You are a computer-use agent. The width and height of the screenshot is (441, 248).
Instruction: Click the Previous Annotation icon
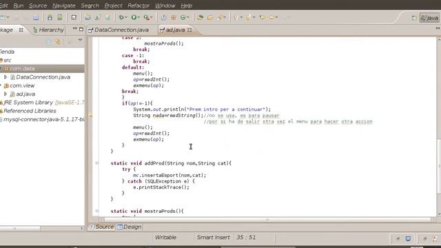(x=248, y=17)
